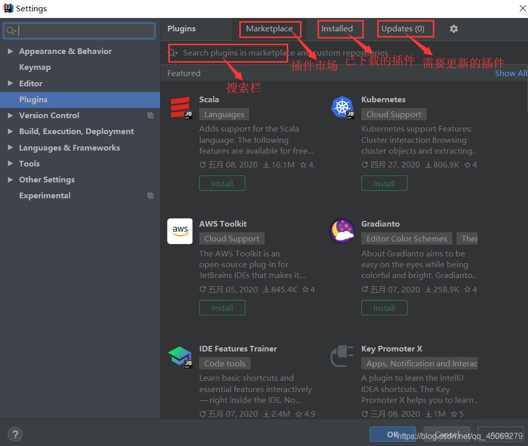
Task: Open the Gradianto plugin title
Action: click(380, 224)
